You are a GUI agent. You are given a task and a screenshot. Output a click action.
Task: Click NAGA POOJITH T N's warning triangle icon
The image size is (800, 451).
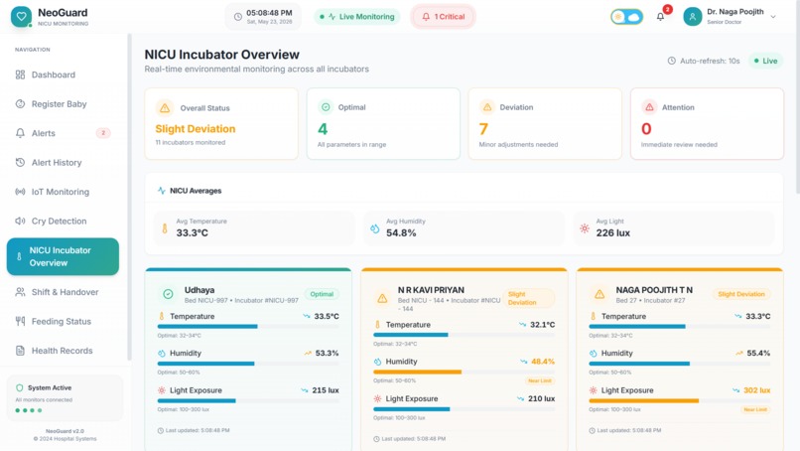click(600, 294)
